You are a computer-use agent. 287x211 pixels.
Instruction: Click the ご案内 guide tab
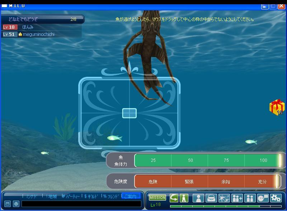point(131,196)
